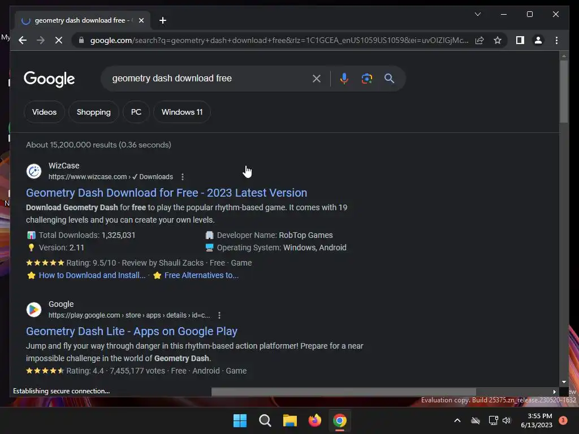Go back using the browser back arrow
Image resolution: width=579 pixels, height=434 pixels.
coord(23,40)
